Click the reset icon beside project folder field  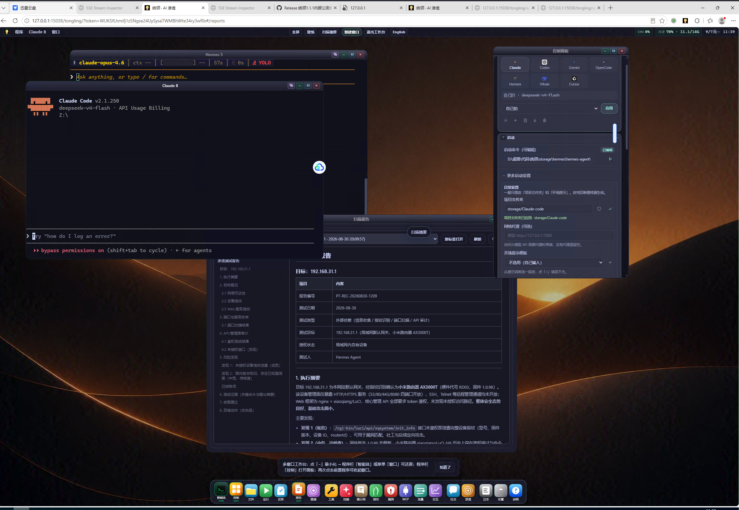(x=599, y=209)
